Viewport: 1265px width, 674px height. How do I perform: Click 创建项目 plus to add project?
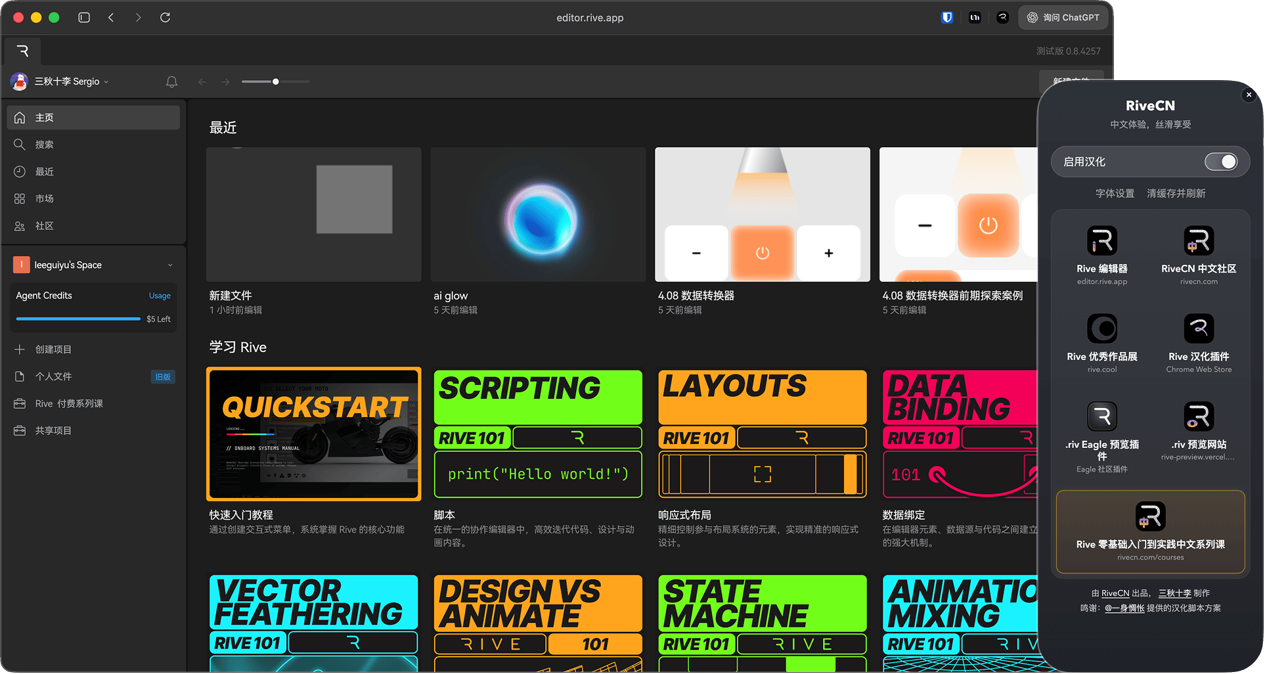[x=20, y=349]
